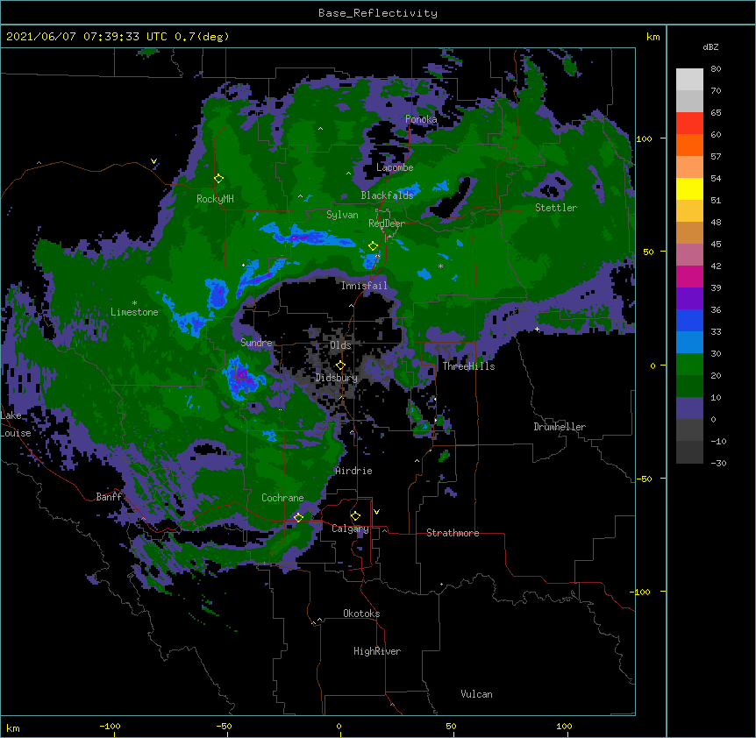
Task: Pick the brown-orange 45-48 dBZ legend color
Action: click(x=689, y=232)
